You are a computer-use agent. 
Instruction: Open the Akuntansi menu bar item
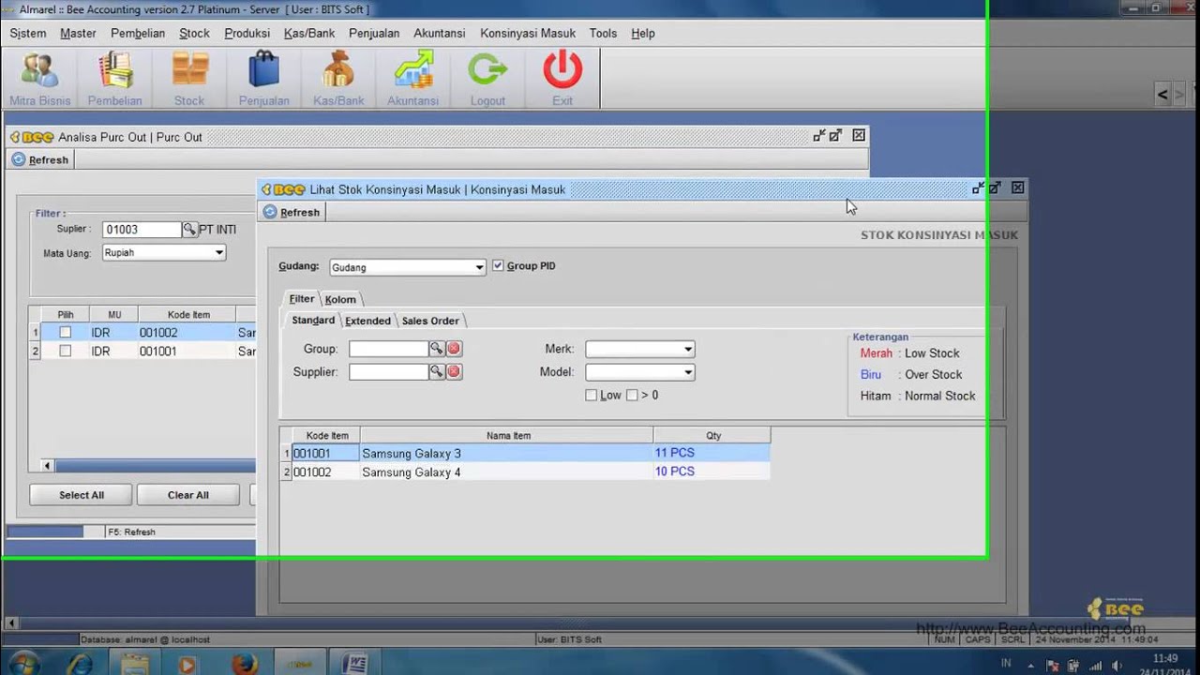point(440,33)
